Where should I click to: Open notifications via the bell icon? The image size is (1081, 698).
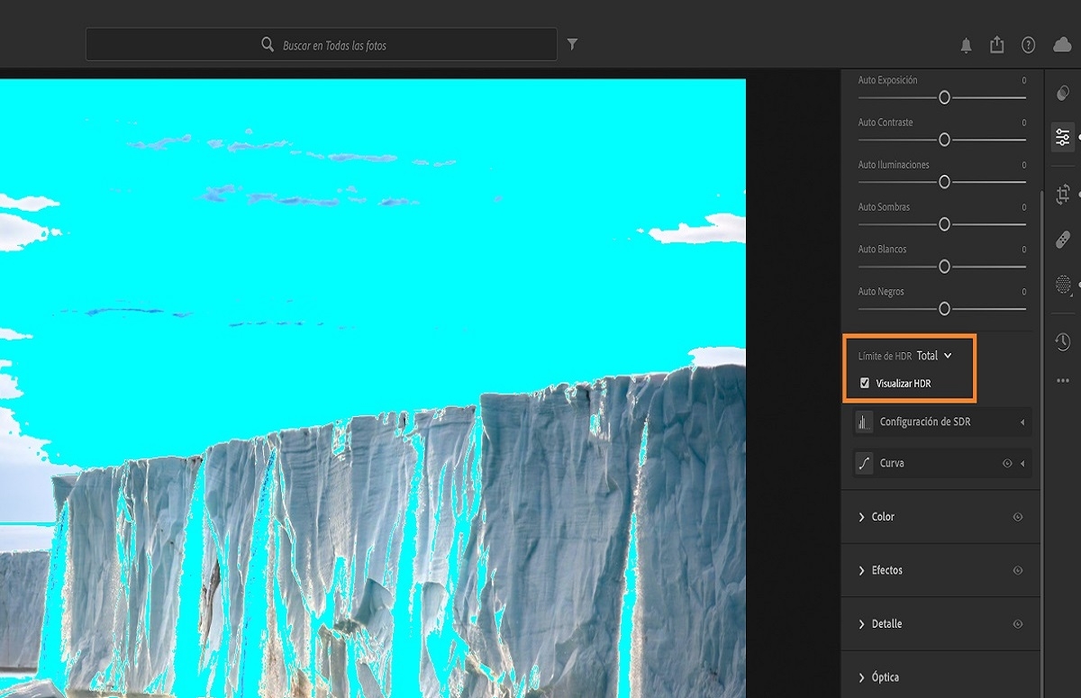pos(966,44)
